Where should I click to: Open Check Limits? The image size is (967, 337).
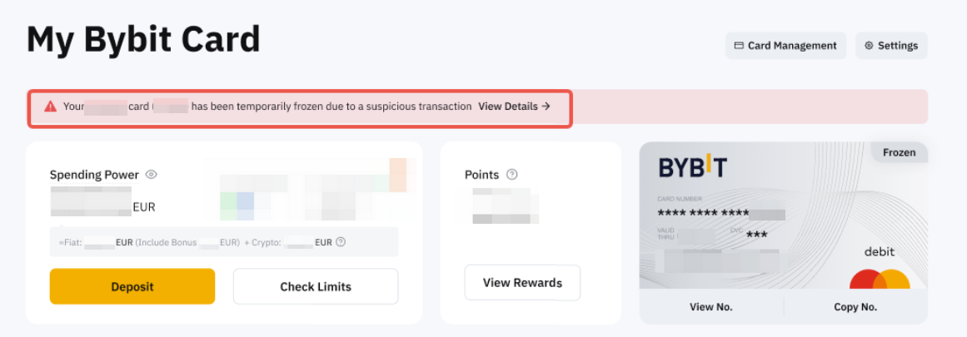tap(316, 287)
